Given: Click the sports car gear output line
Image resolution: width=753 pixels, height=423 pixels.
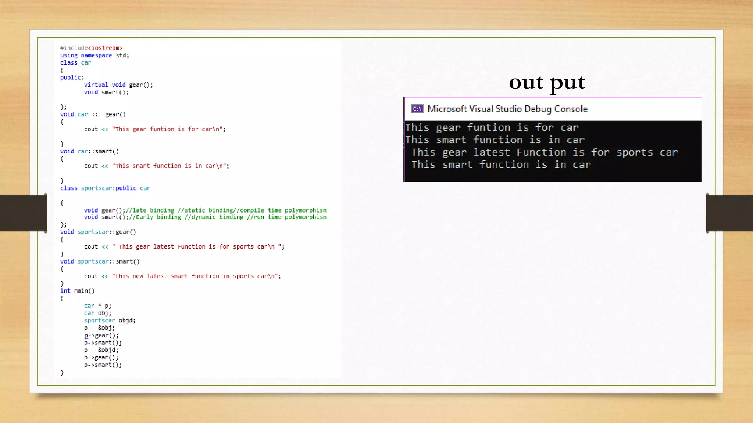Looking at the screenshot, I should (x=544, y=152).
